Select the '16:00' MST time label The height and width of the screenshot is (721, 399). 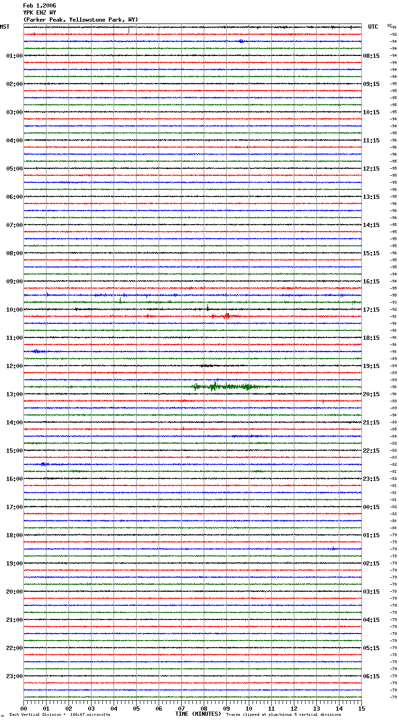15,479
